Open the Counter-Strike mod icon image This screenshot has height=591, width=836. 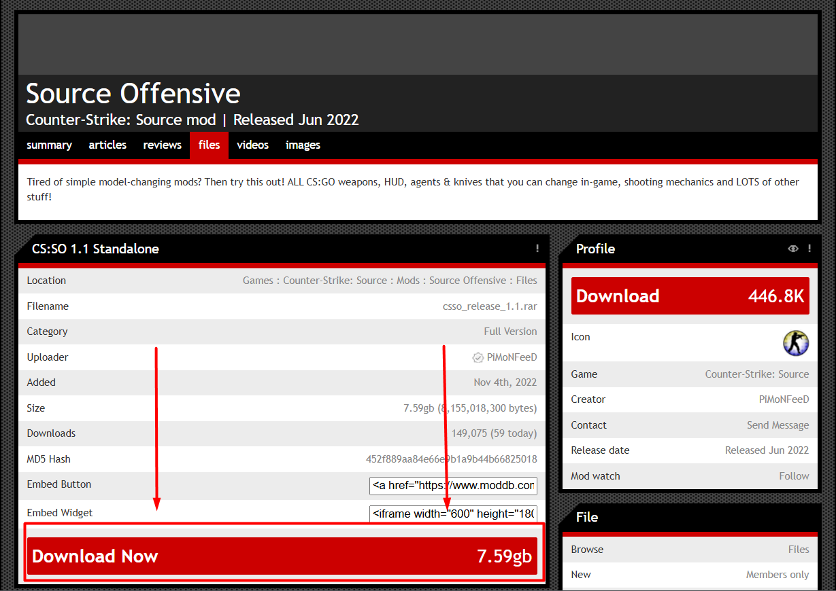pos(796,343)
